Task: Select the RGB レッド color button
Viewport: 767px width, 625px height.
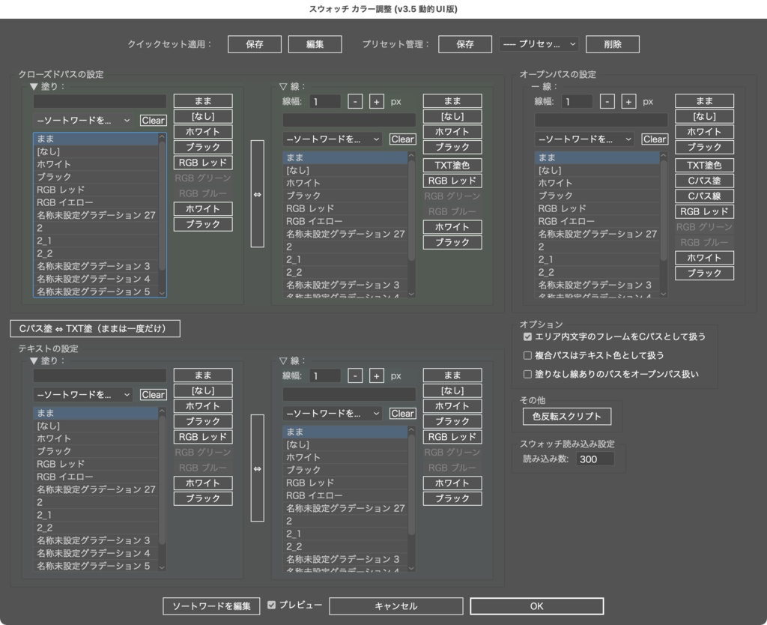Action: 202,163
